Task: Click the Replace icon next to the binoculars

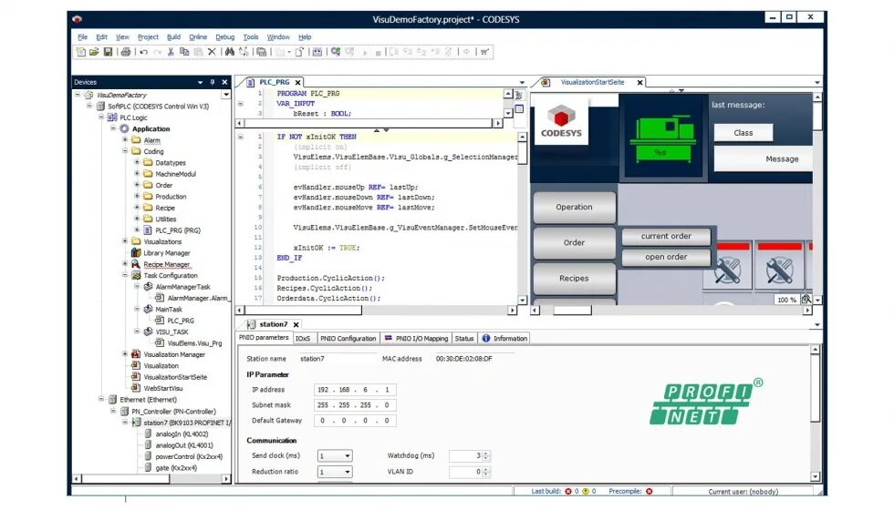Action: tap(244, 52)
